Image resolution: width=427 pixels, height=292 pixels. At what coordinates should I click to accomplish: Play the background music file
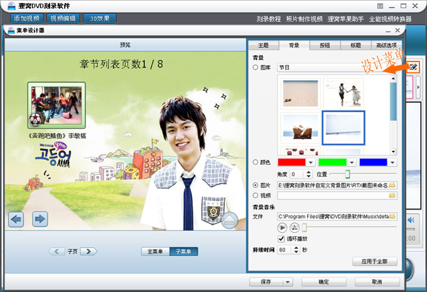tap(282, 227)
